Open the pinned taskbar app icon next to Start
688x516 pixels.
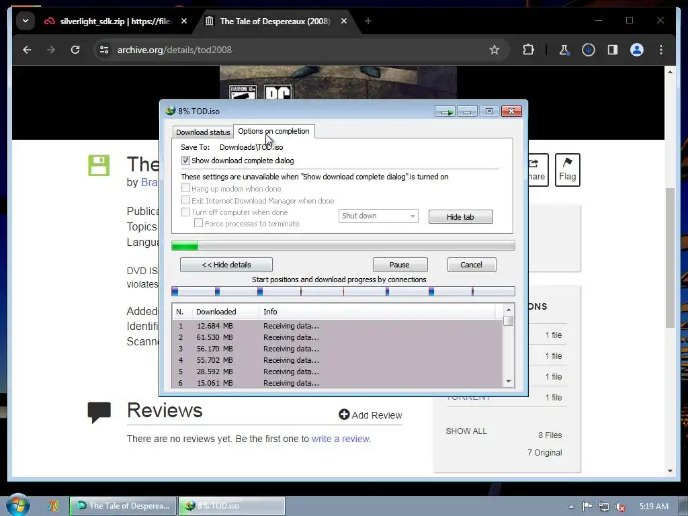click(54, 506)
